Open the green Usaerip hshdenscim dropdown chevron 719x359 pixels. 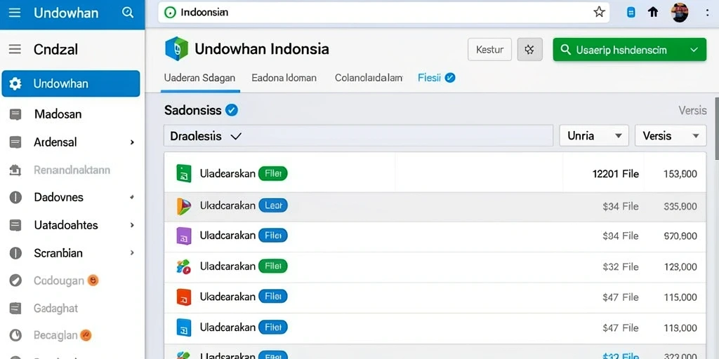pos(694,50)
